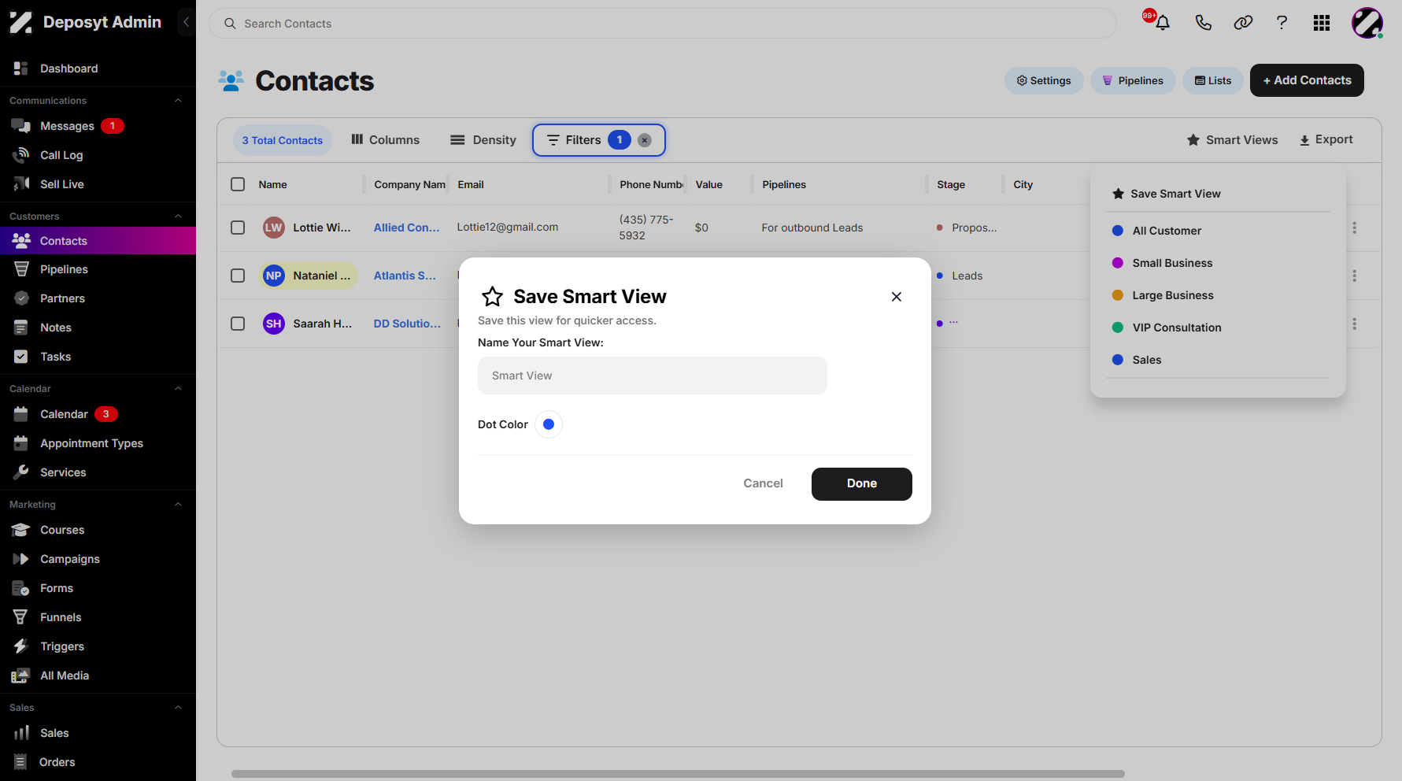This screenshot has width=1402, height=781.
Task: Click the horizontal scrollbar at bottom
Action: 677,774
